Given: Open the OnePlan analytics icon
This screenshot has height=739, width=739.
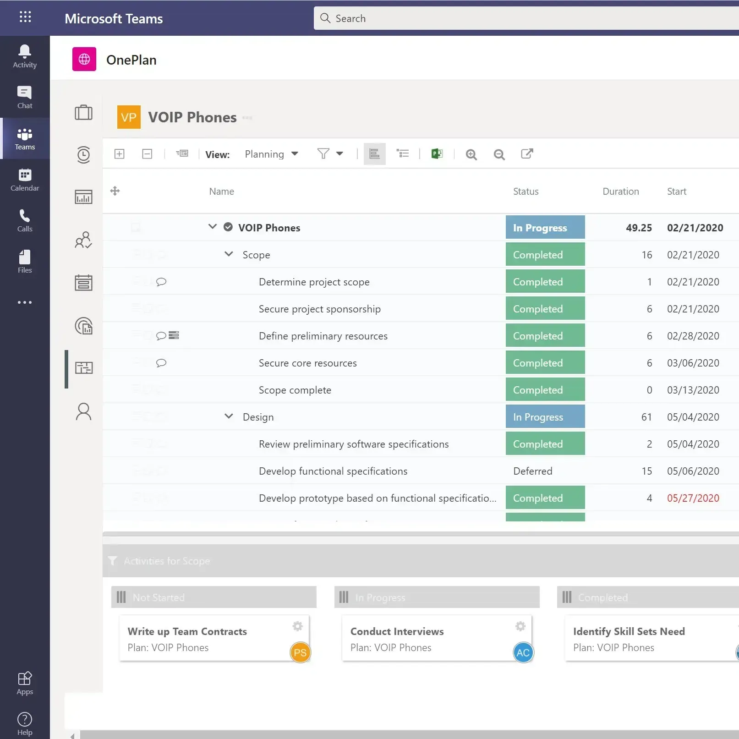Looking at the screenshot, I should click(x=83, y=325).
